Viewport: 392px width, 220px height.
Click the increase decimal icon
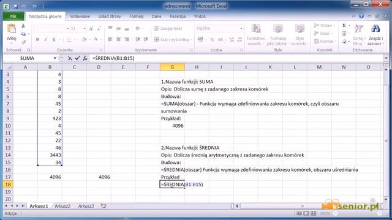[x=232, y=39]
